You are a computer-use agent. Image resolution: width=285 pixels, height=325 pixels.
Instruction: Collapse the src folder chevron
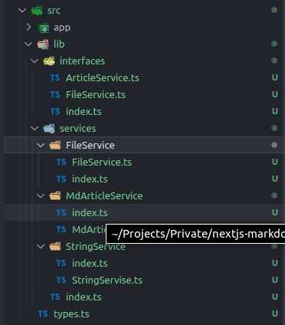pos(22,11)
